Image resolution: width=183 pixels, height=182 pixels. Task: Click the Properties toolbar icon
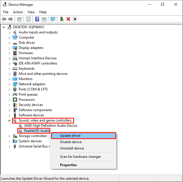(x=28, y=19)
